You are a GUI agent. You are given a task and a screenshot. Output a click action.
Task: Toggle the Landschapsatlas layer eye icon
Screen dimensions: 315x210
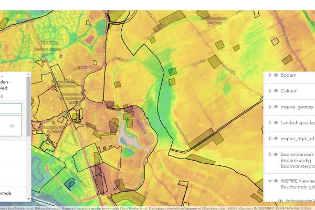coord(275,123)
